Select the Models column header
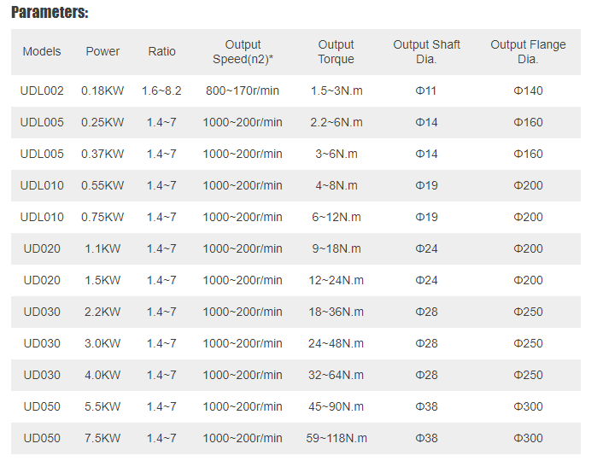 [x=42, y=51]
